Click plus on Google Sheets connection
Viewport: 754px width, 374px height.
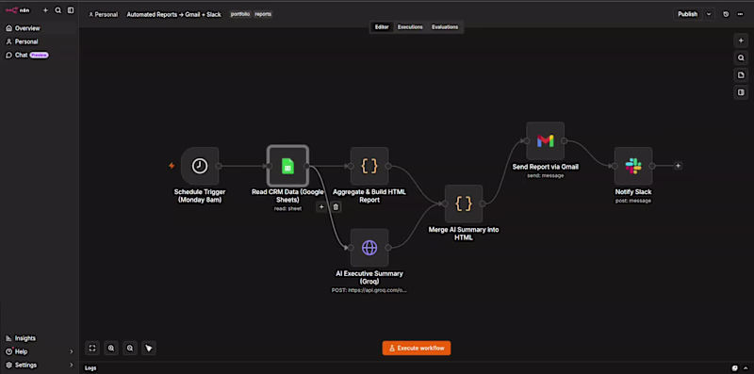(321, 207)
